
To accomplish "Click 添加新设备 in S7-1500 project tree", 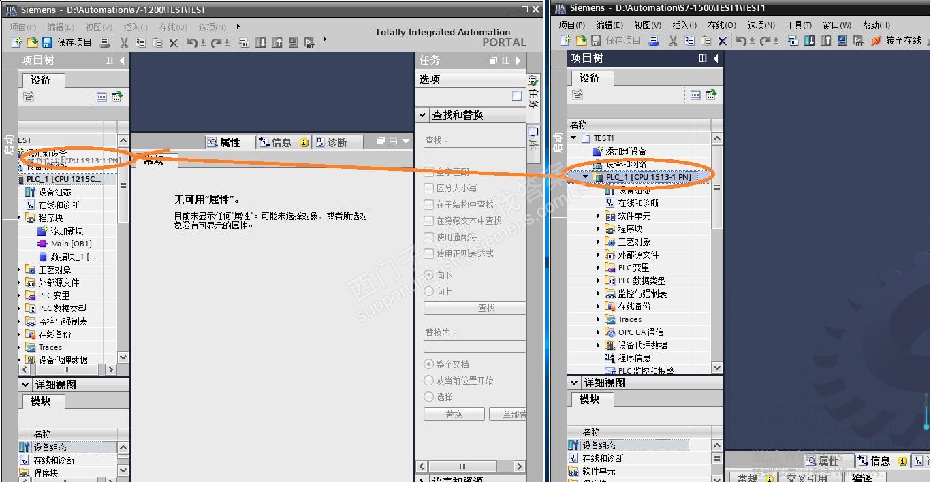I will 626,151.
